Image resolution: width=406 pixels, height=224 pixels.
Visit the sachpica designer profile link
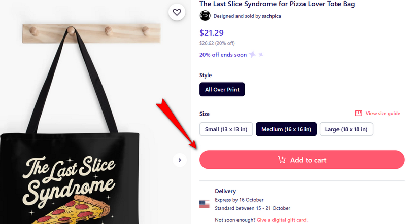(x=272, y=16)
